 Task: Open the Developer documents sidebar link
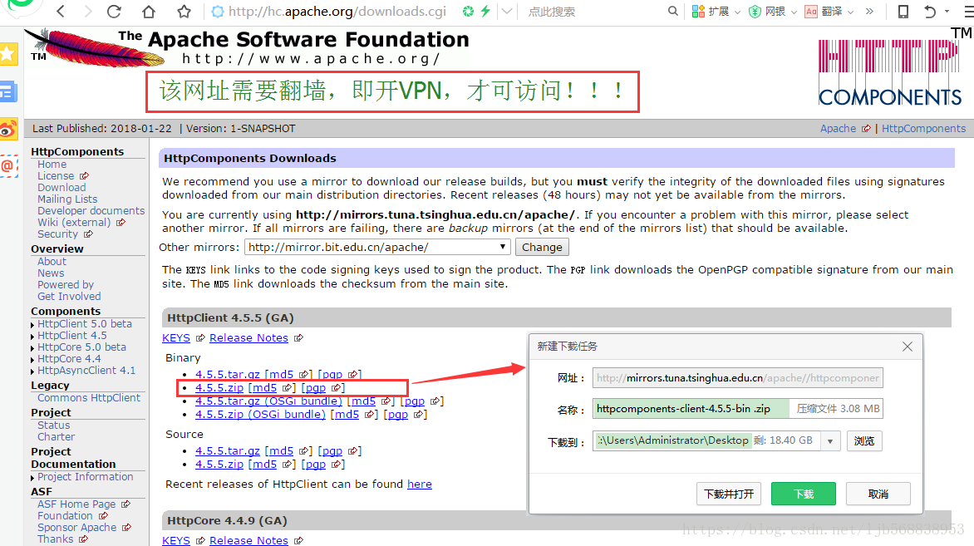pyautogui.click(x=91, y=211)
